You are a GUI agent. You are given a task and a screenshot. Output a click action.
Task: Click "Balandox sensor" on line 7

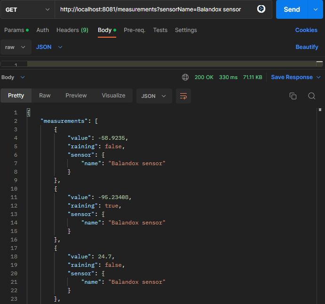[x=137, y=164]
